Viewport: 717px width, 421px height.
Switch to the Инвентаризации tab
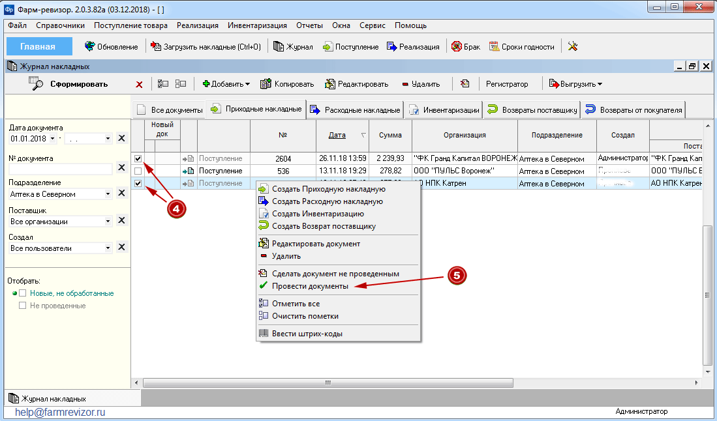(x=444, y=110)
